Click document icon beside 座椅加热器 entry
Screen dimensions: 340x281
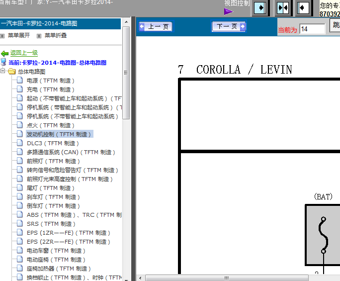[x=20, y=268]
